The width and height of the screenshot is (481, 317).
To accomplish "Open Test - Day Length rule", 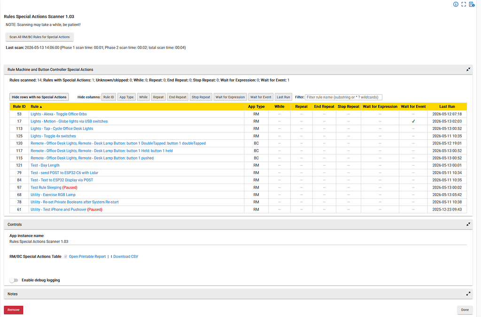I will 45,165.
